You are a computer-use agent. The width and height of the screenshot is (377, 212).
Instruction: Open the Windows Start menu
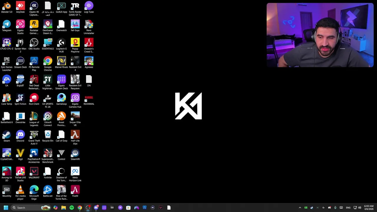click(x=6, y=208)
